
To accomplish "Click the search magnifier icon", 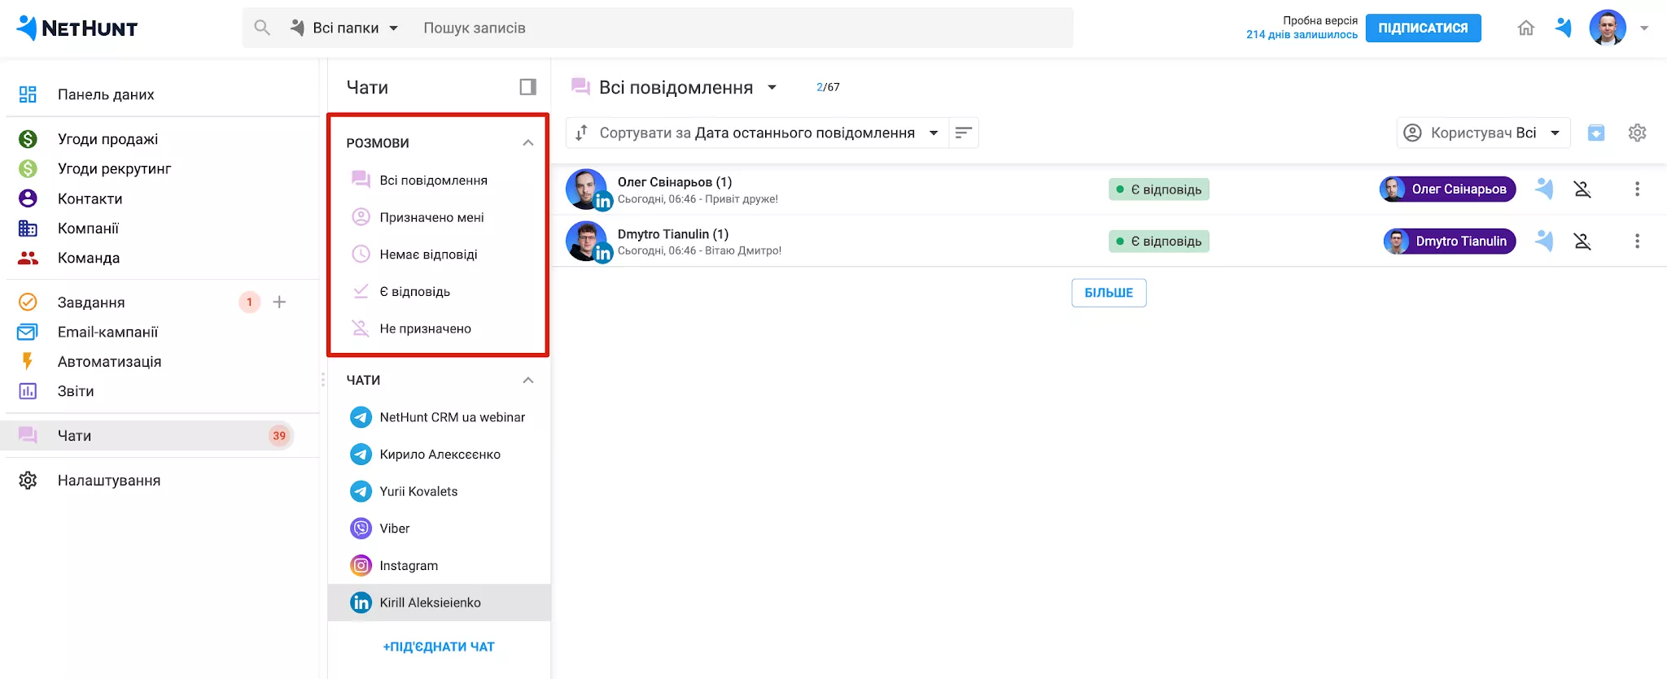I will point(262,28).
